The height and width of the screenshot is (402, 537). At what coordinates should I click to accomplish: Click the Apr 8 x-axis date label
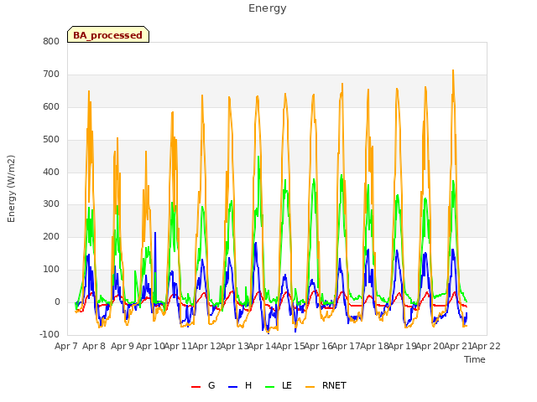click(94, 346)
